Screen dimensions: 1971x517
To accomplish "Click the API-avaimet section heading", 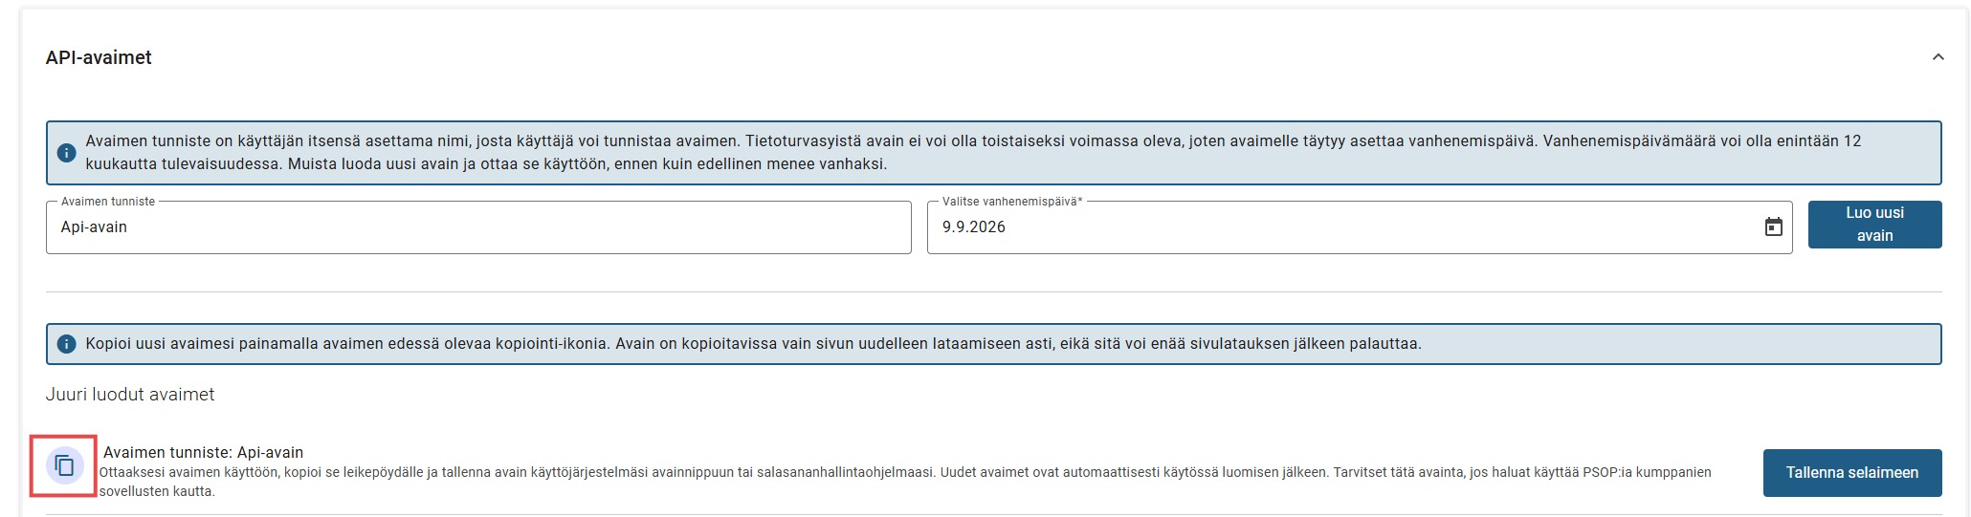I will tap(99, 57).
